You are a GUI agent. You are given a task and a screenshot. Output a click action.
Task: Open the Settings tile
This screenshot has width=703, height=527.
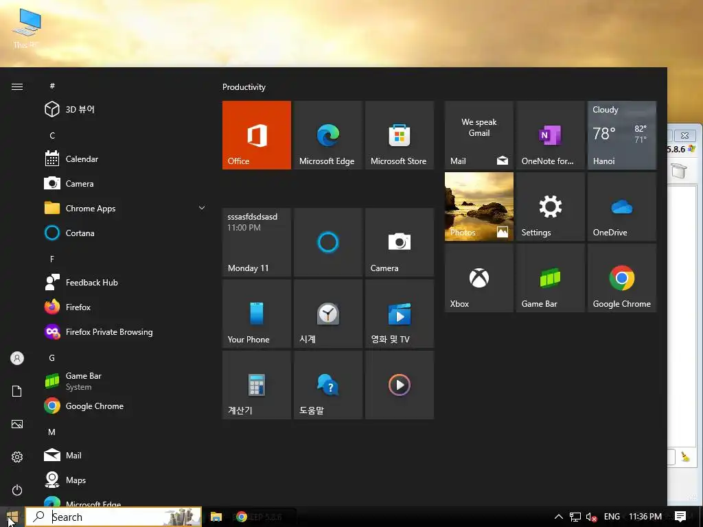click(550, 206)
